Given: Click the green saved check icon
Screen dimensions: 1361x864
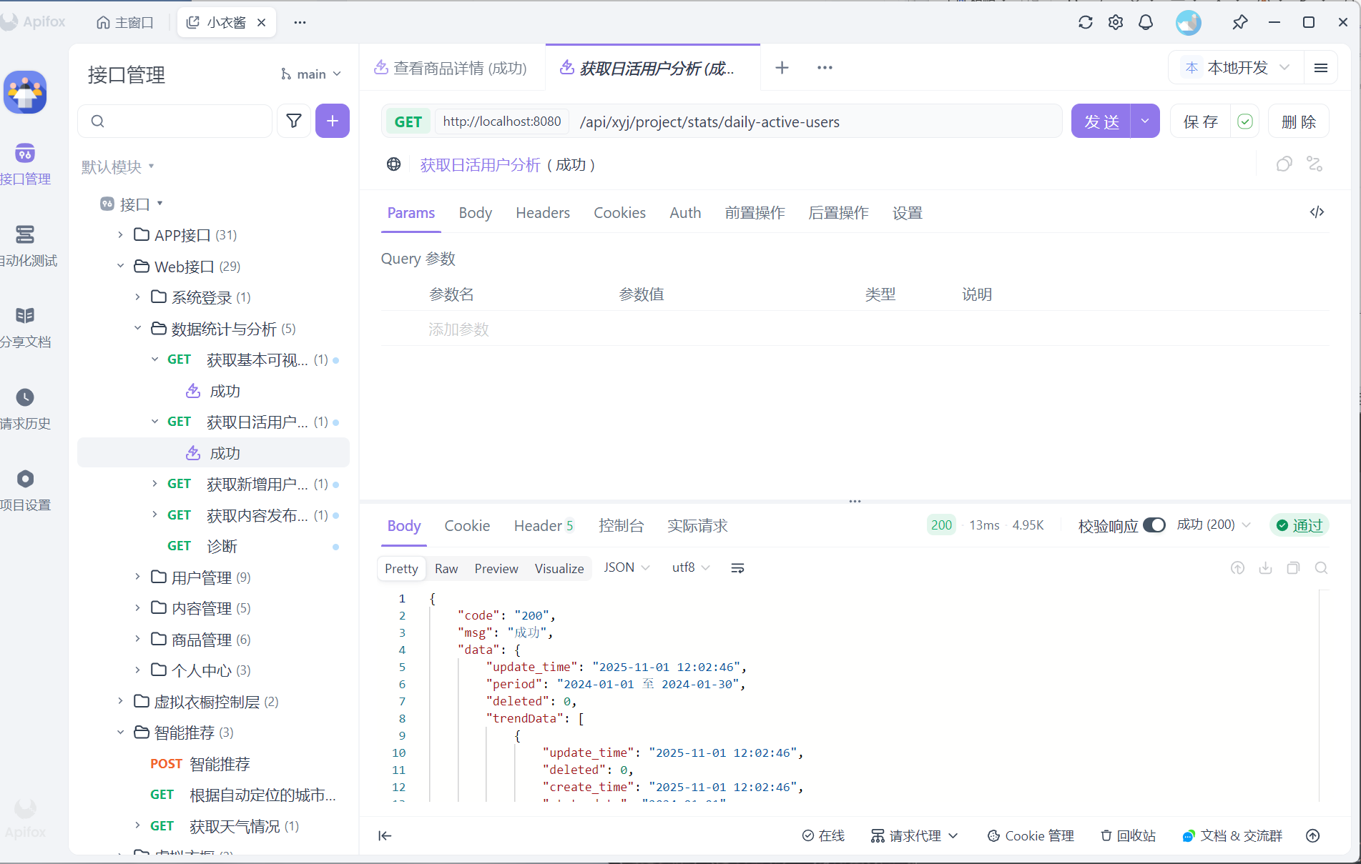Looking at the screenshot, I should pos(1245,121).
